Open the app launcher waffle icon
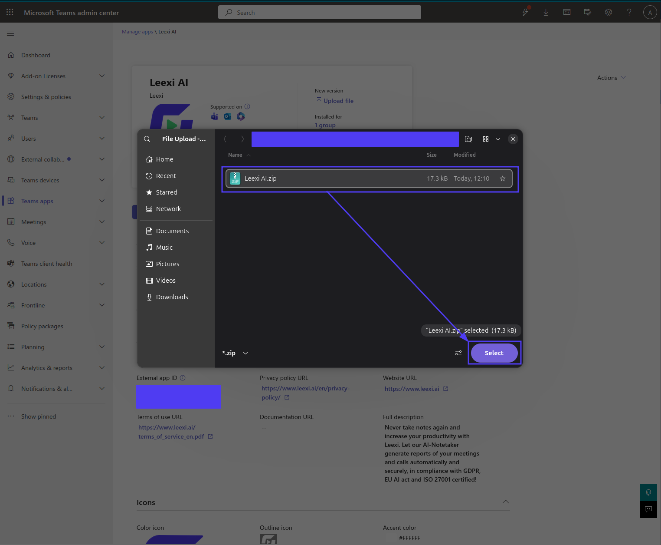 pos(10,13)
